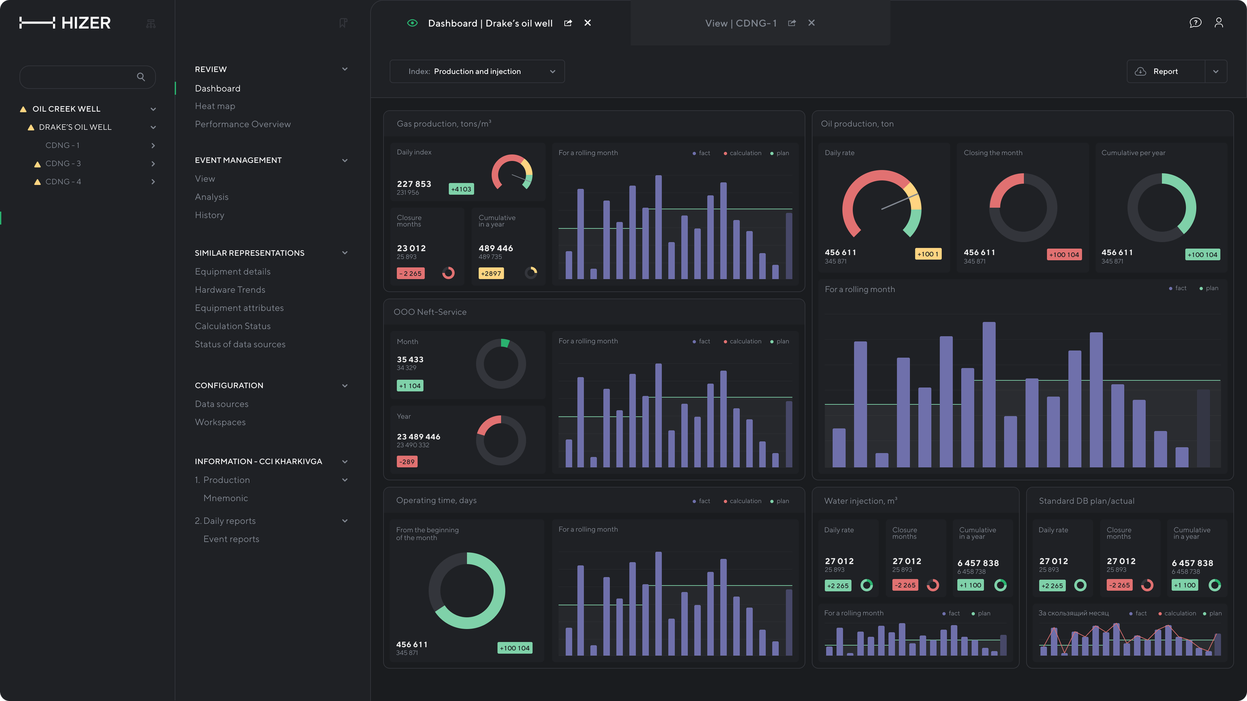Click the hierarchy tree icon beside HIZER logo
The image size is (1247, 701).
click(x=151, y=23)
